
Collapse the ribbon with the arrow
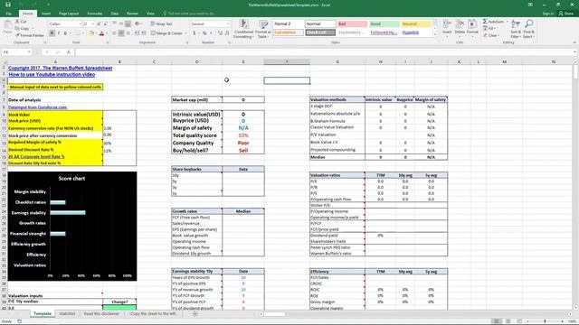574,42
